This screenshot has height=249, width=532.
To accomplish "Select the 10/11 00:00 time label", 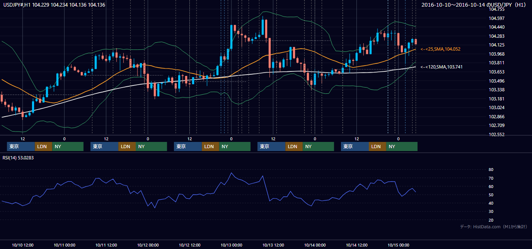I will (65, 245).
